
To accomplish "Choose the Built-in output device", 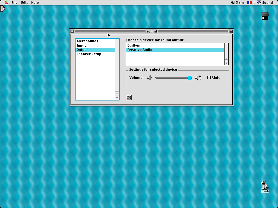I will pos(175,45).
